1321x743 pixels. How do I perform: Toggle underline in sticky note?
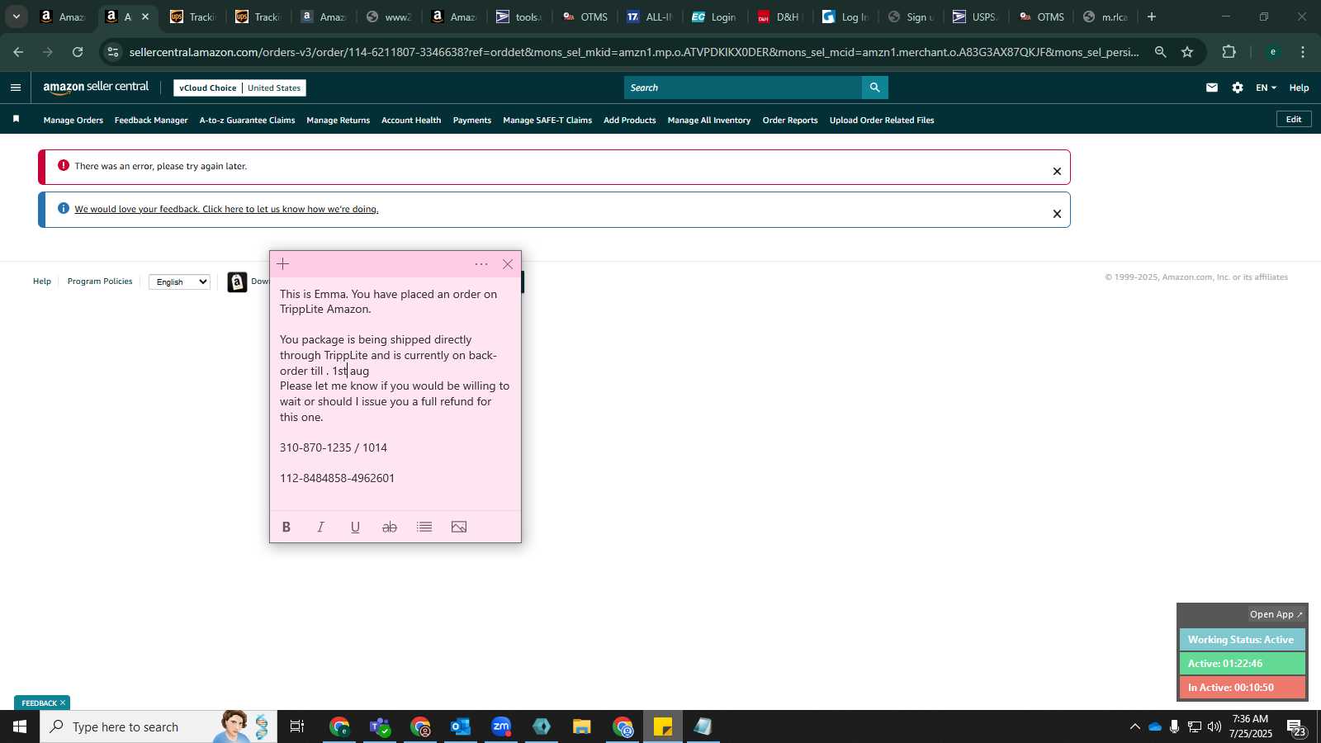[355, 527]
